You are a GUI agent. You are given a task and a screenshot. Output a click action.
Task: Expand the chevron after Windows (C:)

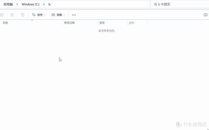pos(44,4)
